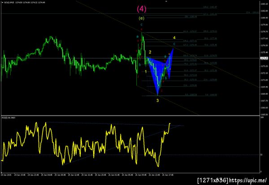Click the 26 Jun 17:45 time label
This screenshot has height=185, width=269.
click(x=168, y=175)
